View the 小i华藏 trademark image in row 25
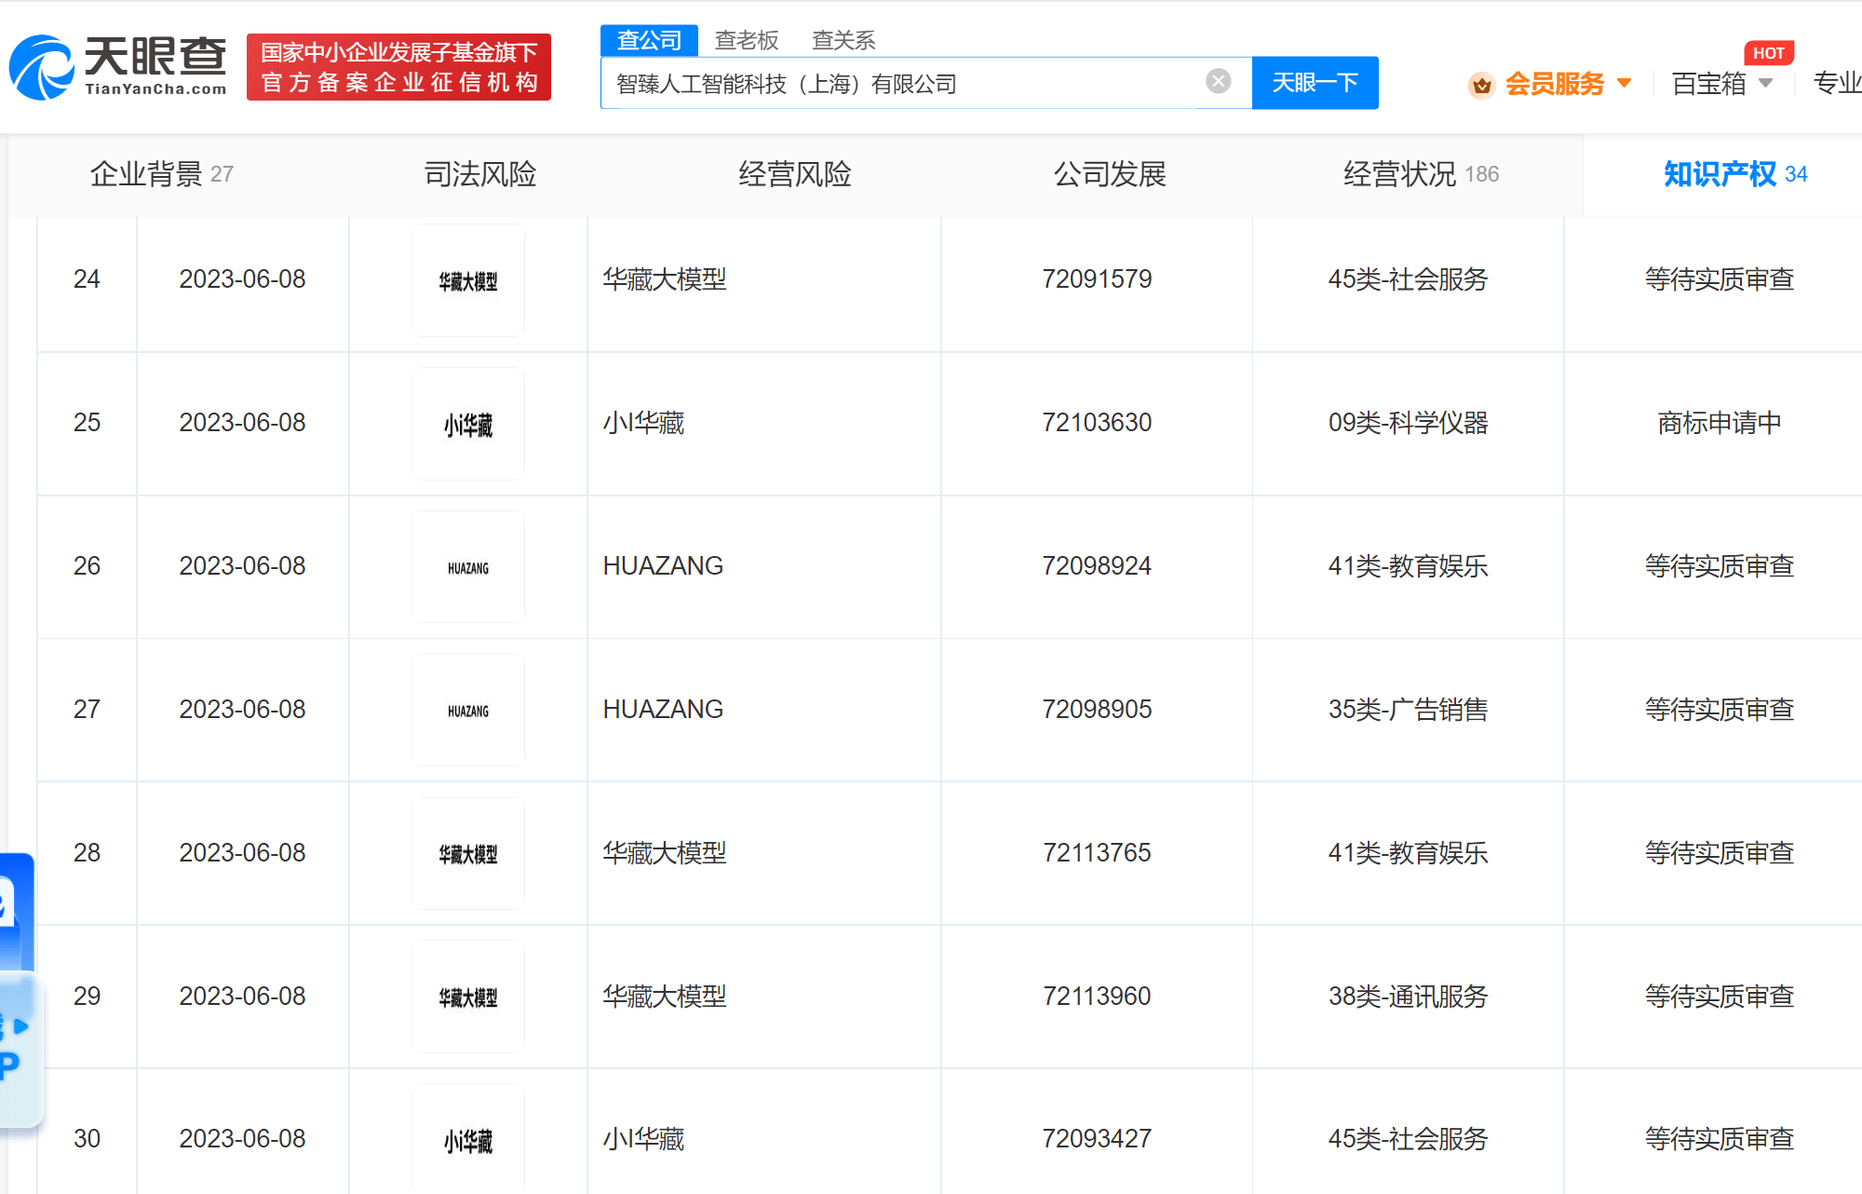 467,424
